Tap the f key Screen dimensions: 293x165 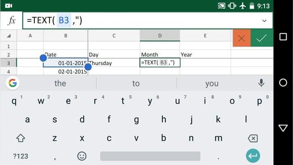coord(109,119)
